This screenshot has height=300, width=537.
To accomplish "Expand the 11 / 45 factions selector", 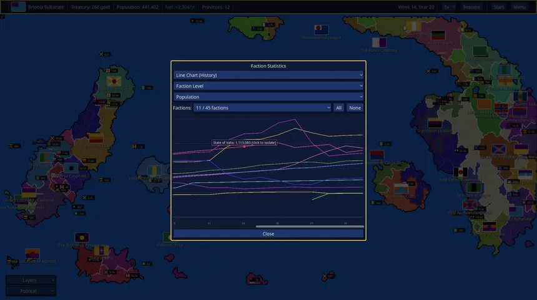I will (x=262, y=108).
